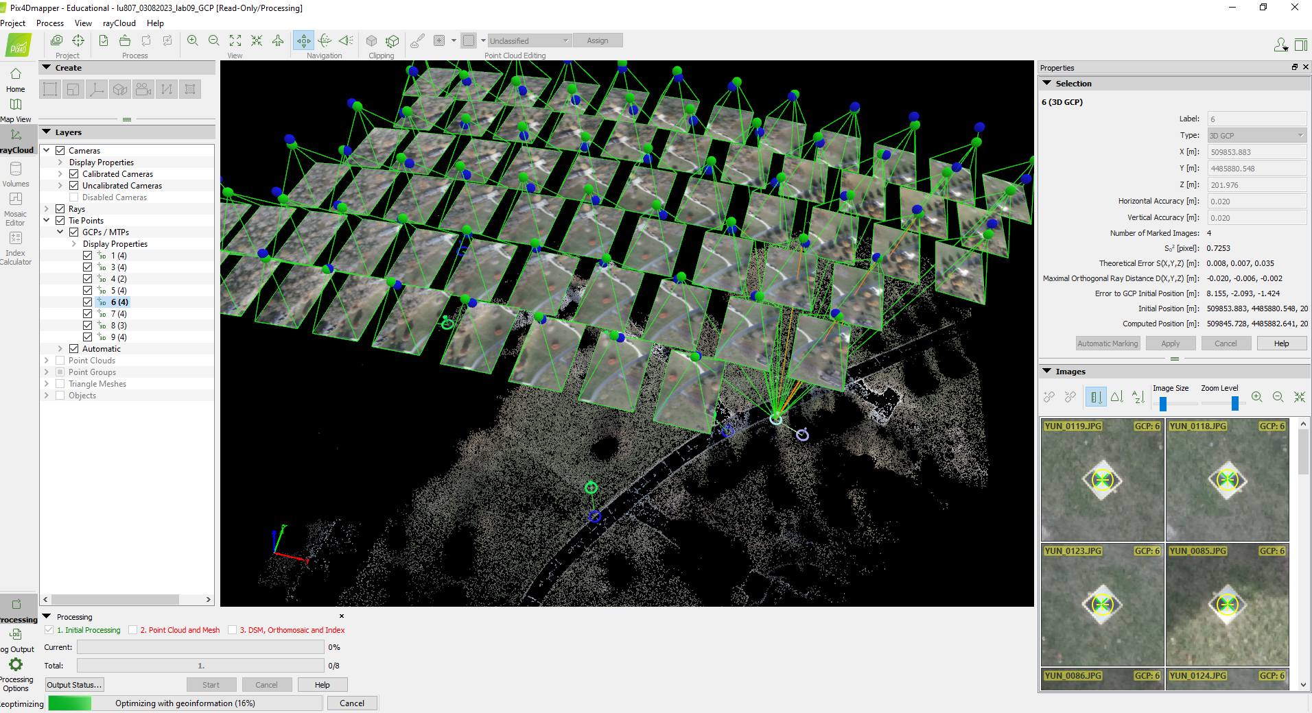Expand the Rays tree node

[47, 209]
